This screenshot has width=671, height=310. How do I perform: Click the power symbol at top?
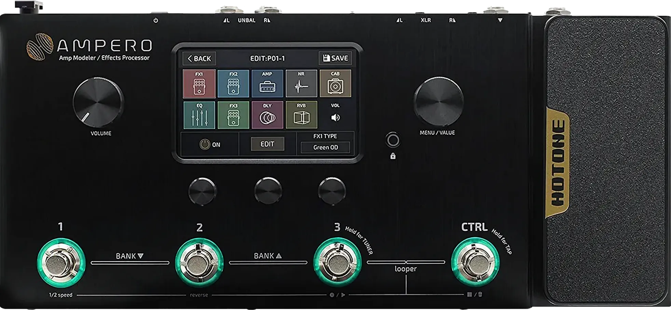156,20
